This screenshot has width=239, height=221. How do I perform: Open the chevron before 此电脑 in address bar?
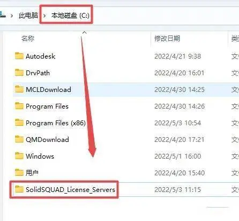(12, 16)
